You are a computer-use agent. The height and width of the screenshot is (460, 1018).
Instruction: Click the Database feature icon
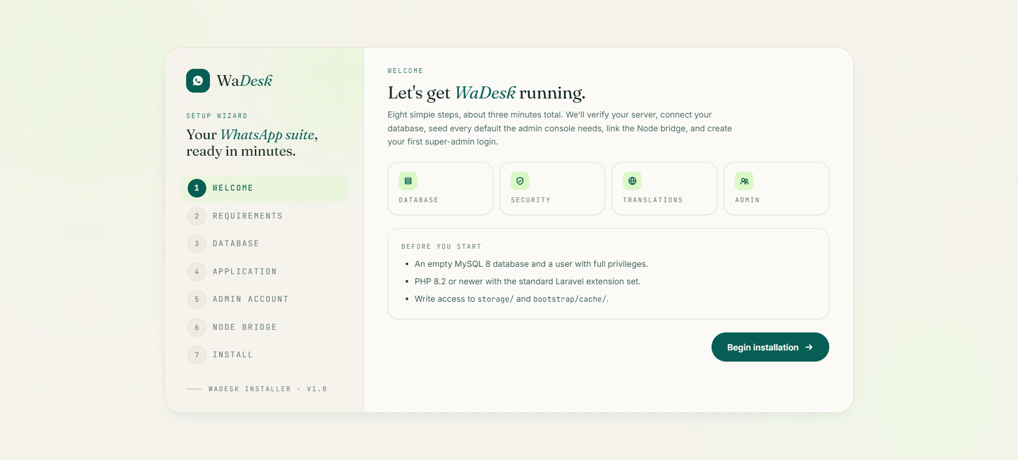coord(408,181)
